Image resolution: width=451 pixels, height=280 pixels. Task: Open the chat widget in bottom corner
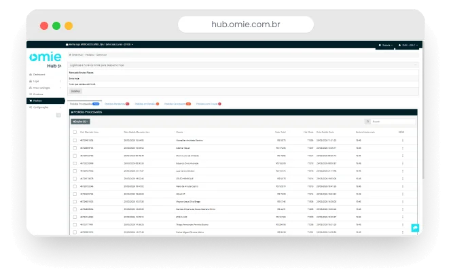(414, 228)
